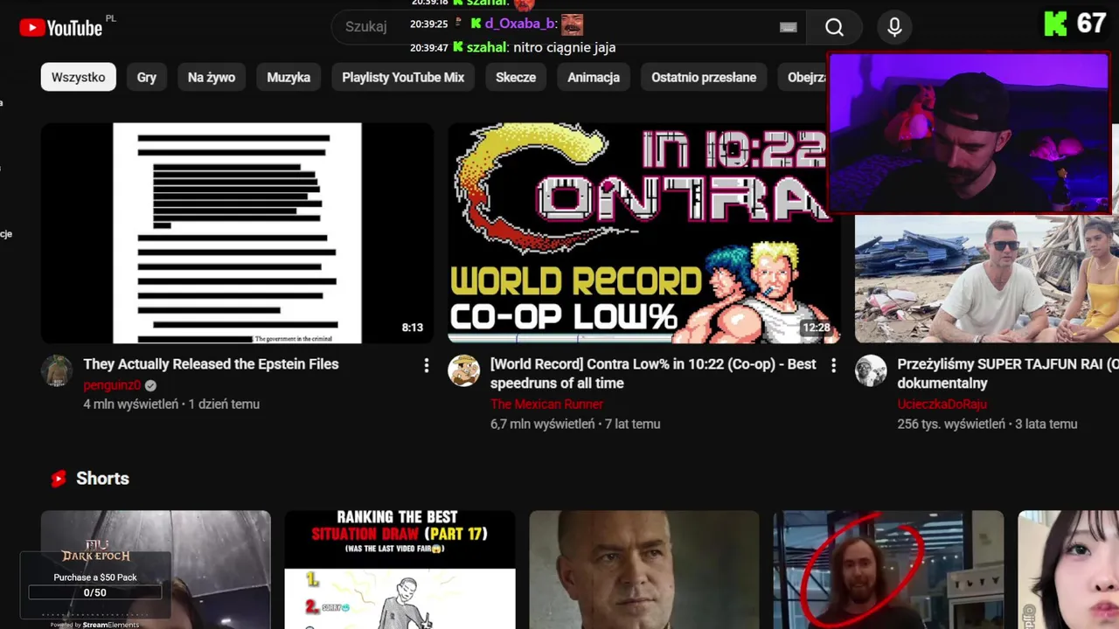Screen dimensions: 1119x629
Task: Open options menu for Epstein Files video
Action: click(427, 365)
